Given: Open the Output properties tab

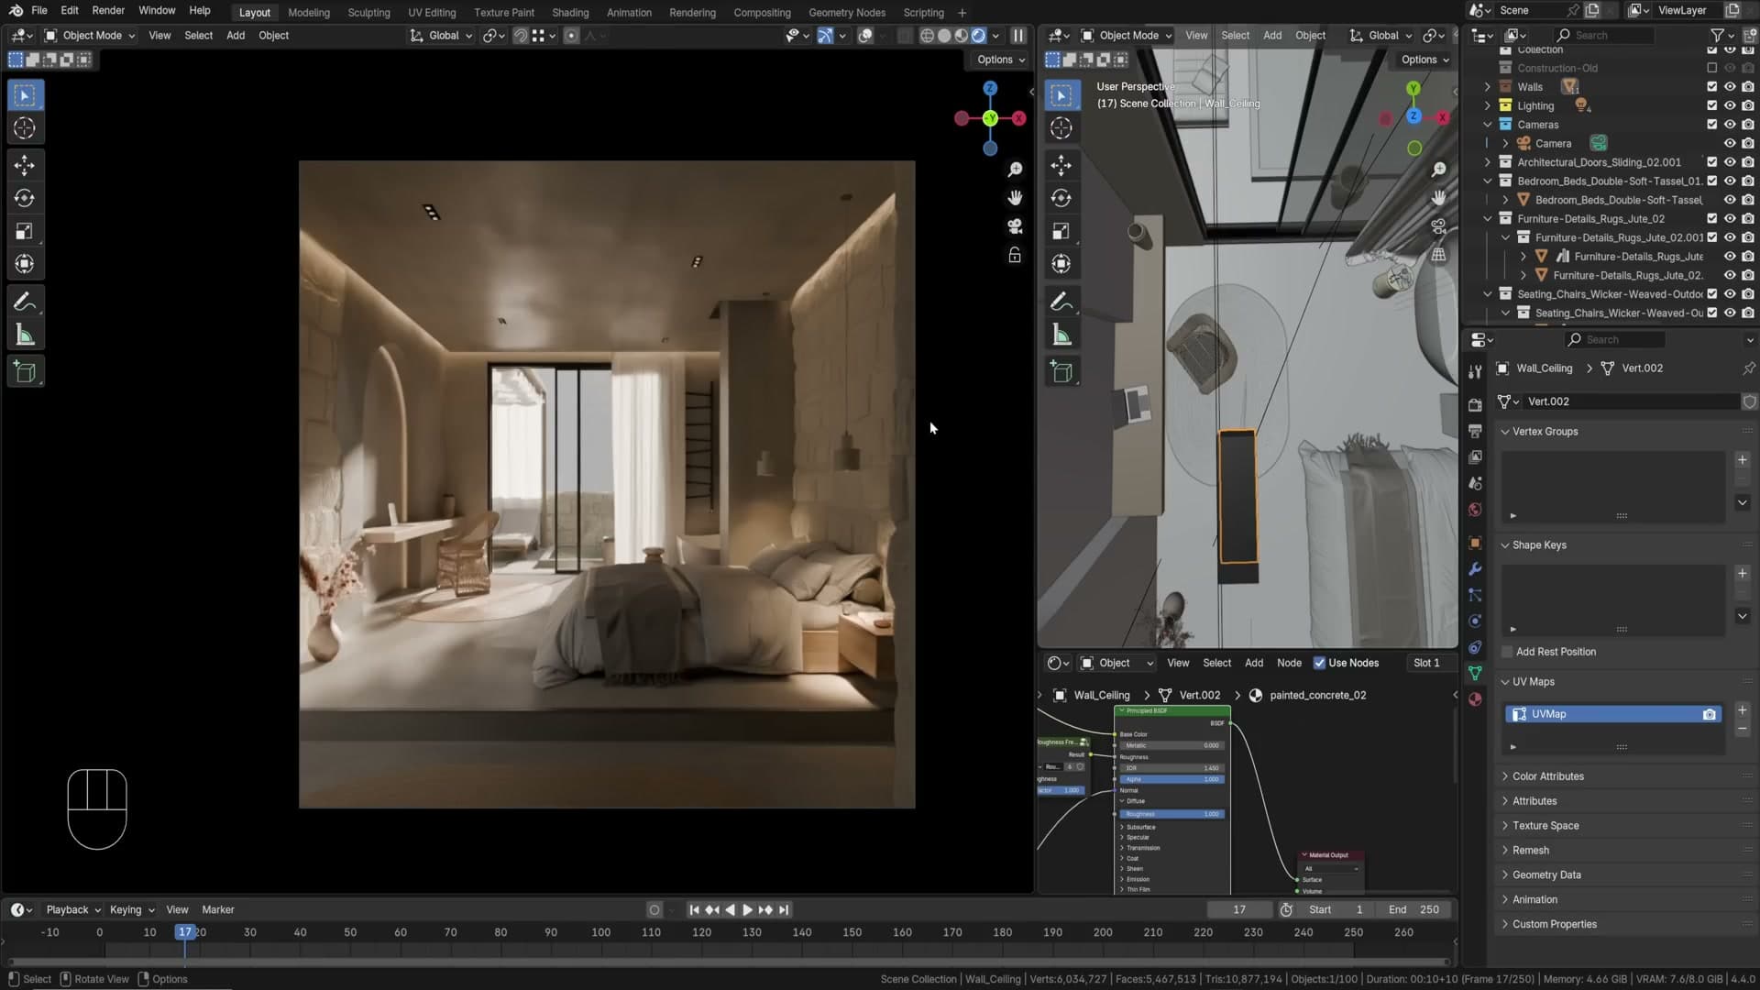Looking at the screenshot, I should [1475, 431].
